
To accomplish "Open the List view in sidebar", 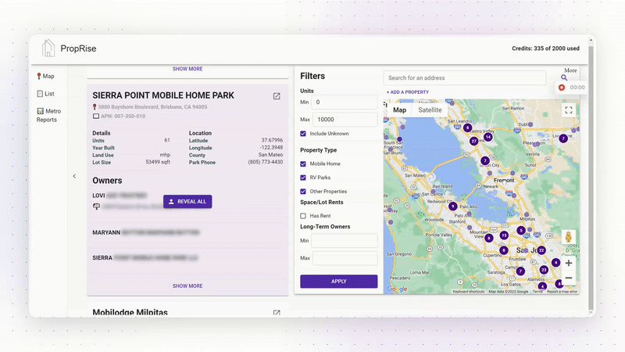I will [45, 93].
